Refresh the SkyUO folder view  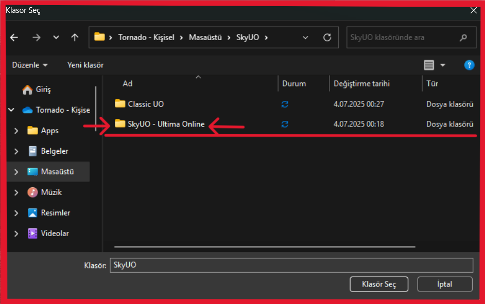click(x=327, y=38)
